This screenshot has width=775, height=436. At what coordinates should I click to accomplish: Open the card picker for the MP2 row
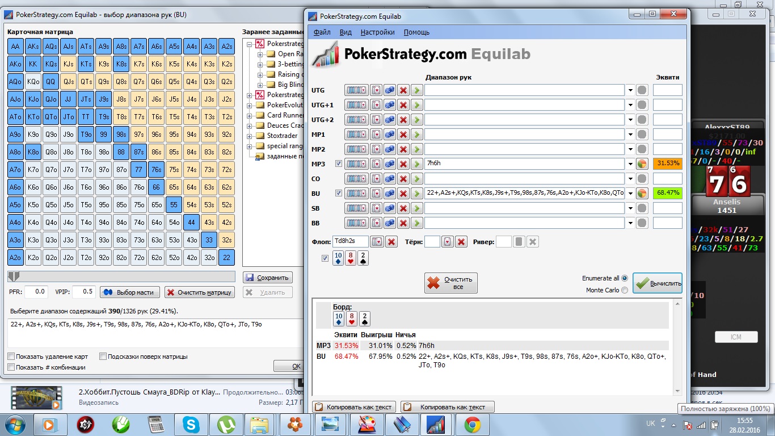click(x=376, y=149)
